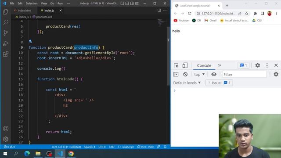Expand more DevTools tabs chevron
This screenshot has height=158, width=281.
(x=220, y=65)
